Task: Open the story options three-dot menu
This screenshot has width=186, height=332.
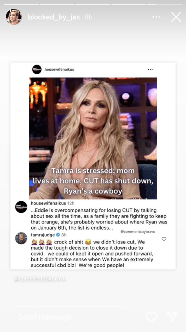Action: coord(156,17)
